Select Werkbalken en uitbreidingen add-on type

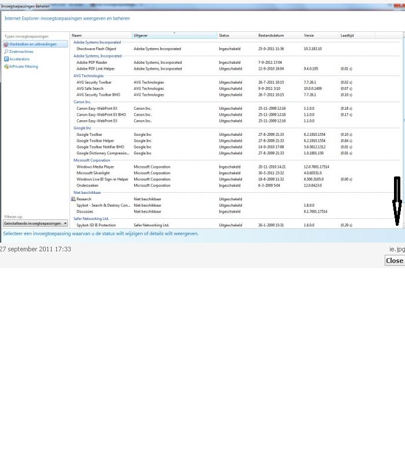click(35, 44)
